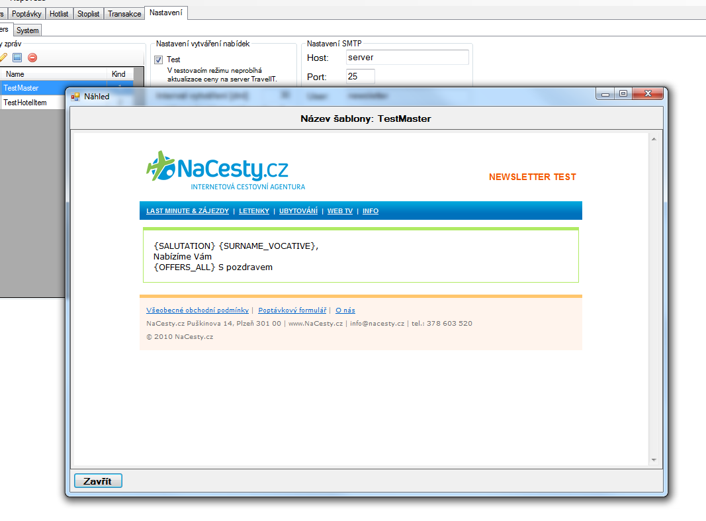Screen dimensions: 706x521
Task: Click the SMTP Host input field
Action: point(408,57)
